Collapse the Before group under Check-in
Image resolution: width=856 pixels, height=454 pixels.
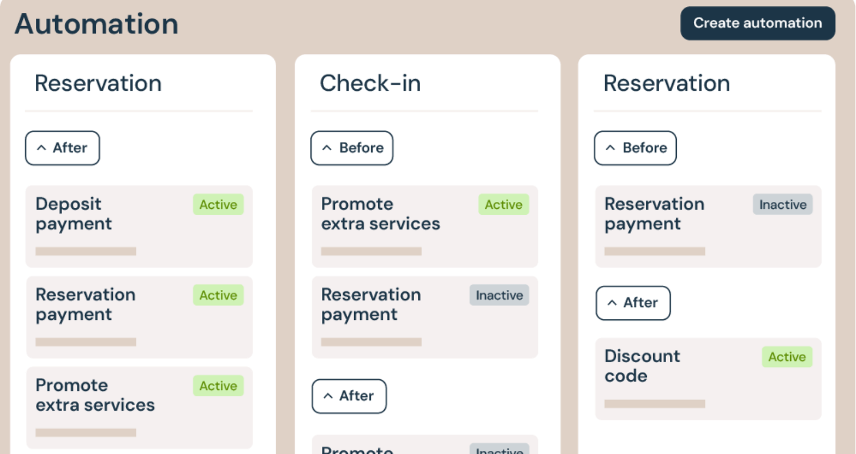click(x=351, y=148)
